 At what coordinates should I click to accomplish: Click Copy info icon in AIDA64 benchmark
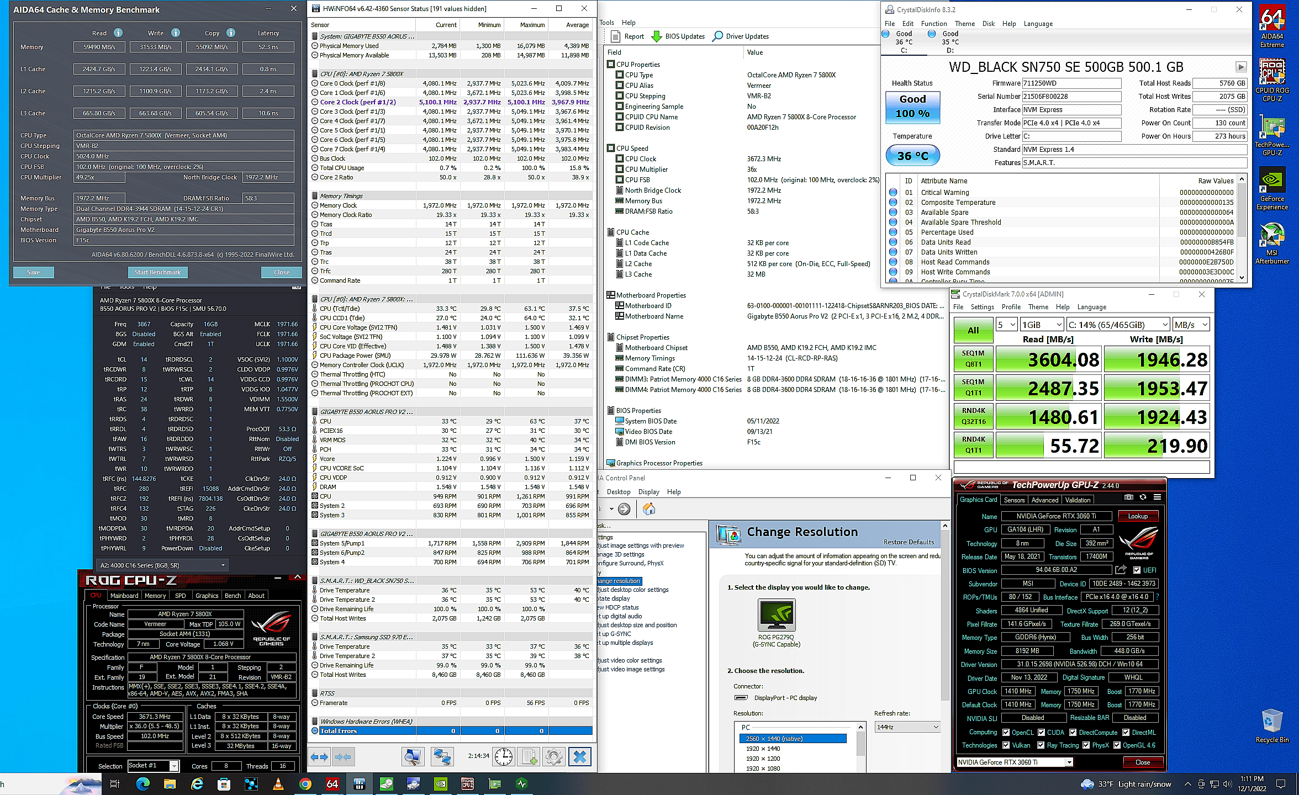pos(231,33)
